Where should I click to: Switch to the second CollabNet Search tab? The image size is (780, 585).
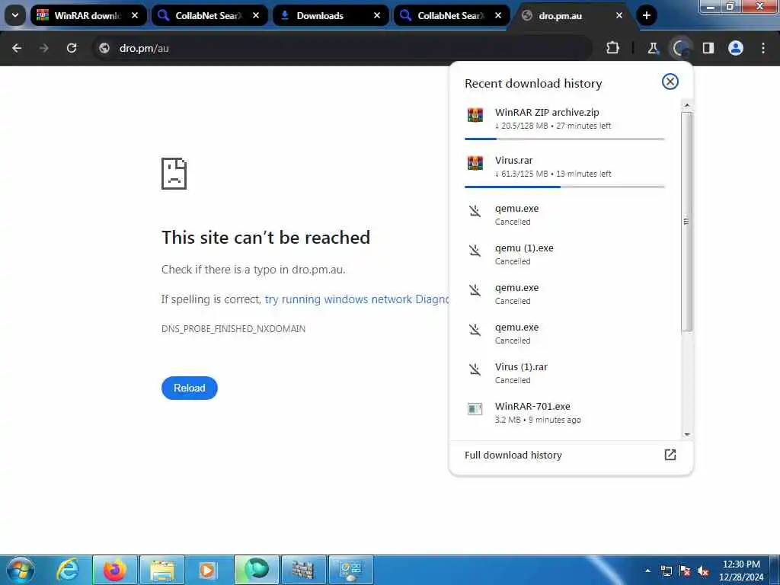451,15
